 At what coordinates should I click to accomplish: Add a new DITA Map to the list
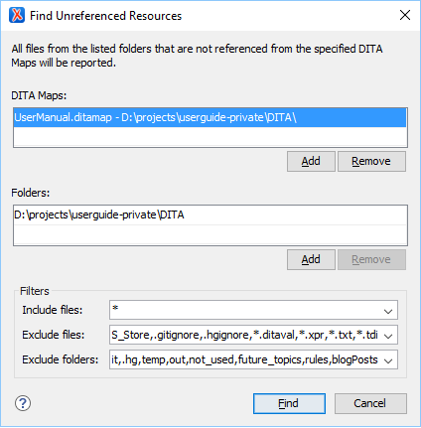311,161
